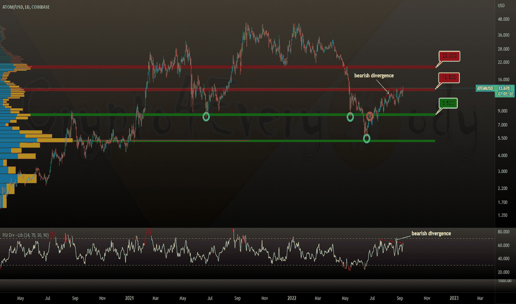Select the bearish divergence text on price chart
The image size is (516, 304).
(x=374, y=76)
